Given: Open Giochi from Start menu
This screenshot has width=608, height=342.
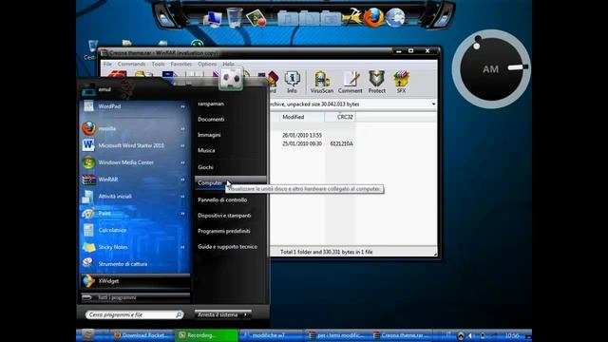Looking at the screenshot, I should pos(205,167).
